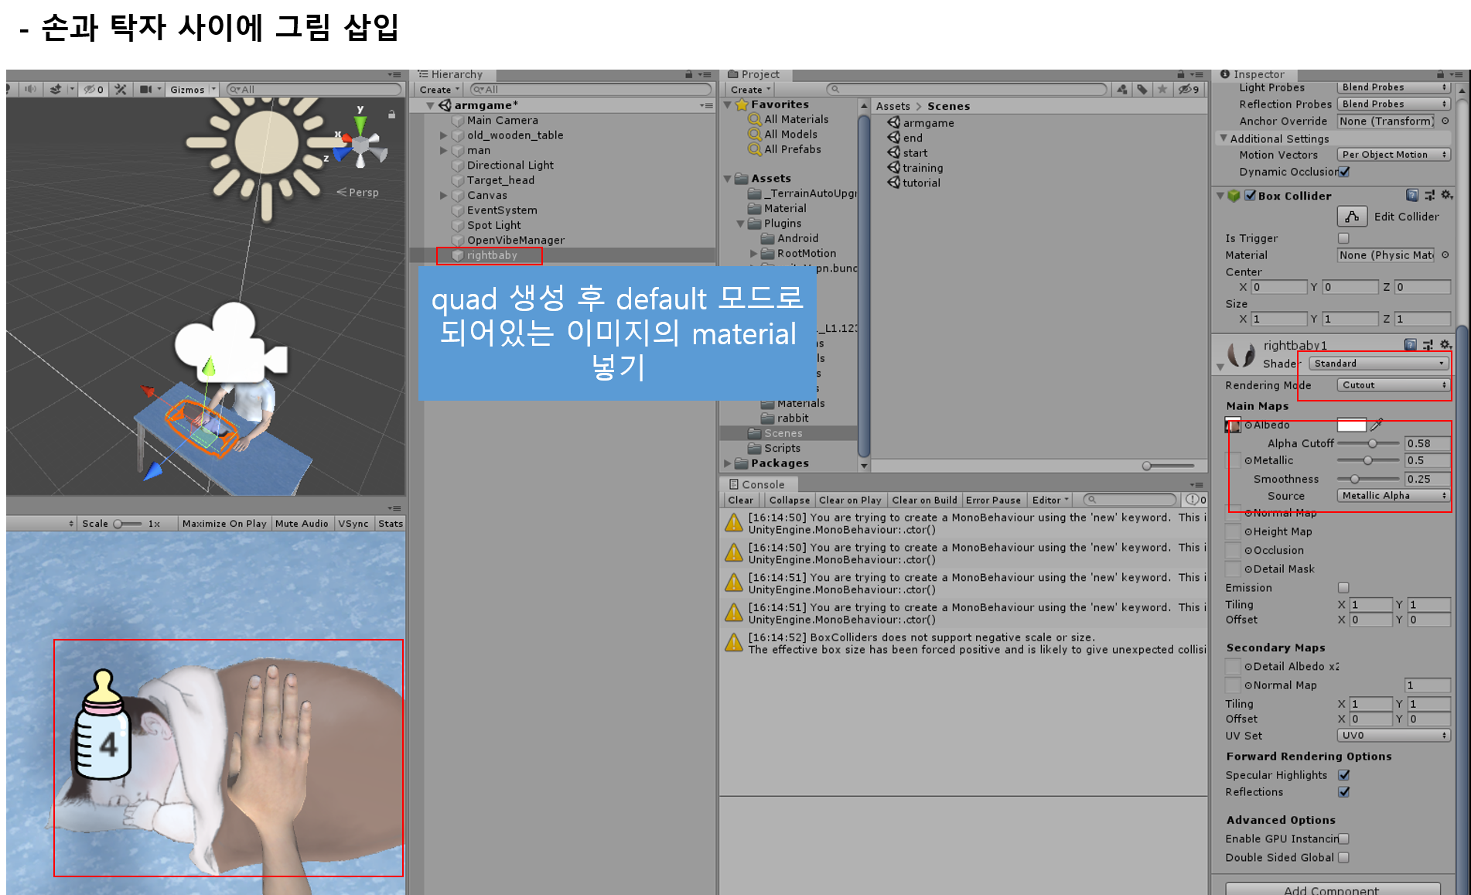Enable Double Sided Global Illumination checkbox
The height and width of the screenshot is (895, 1471).
coord(1343,858)
